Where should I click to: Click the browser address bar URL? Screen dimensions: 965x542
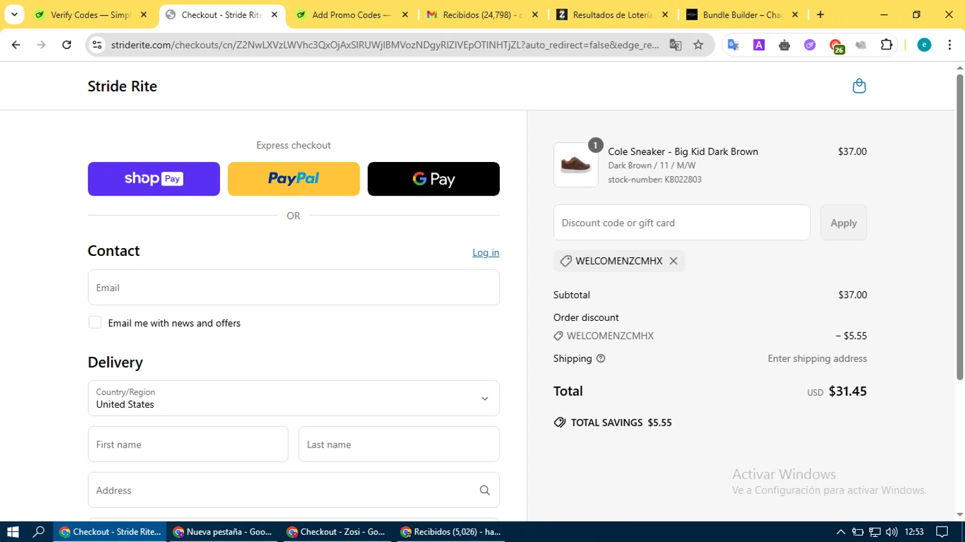point(385,45)
